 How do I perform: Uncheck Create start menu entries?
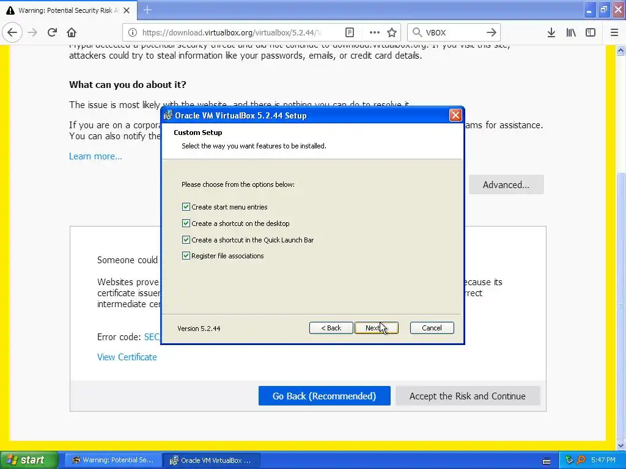[x=186, y=206]
